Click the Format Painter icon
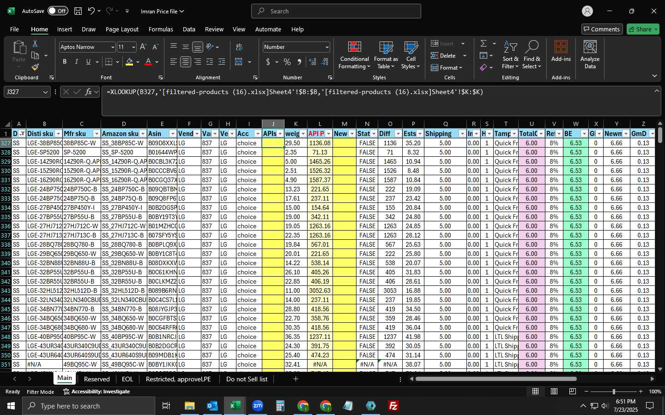Image resolution: width=665 pixels, height=415 pixels. pyautogui.click(x=35, y=67)
